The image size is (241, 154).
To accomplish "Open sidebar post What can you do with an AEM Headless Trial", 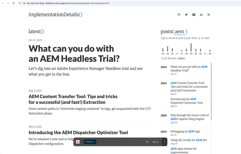I will (189, 69).
